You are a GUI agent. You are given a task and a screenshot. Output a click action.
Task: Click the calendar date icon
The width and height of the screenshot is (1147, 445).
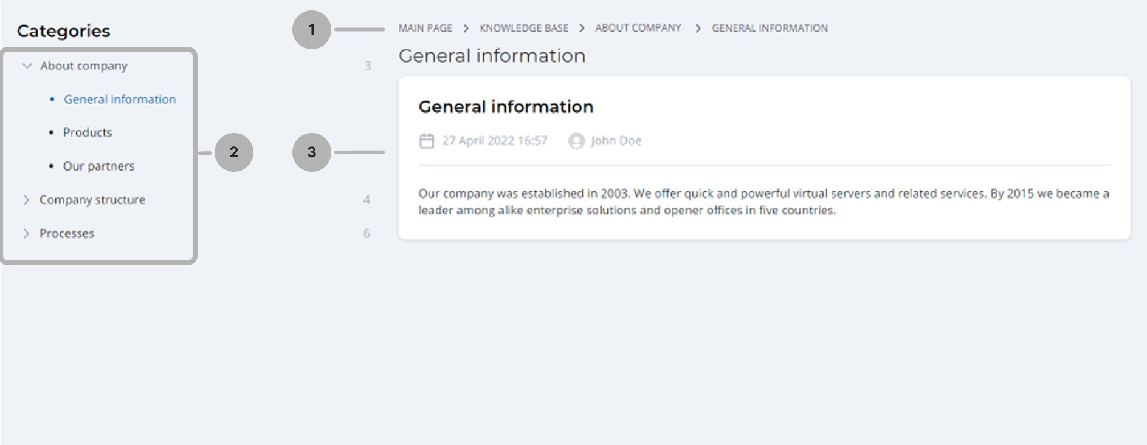pyautogui.click(x=427, y=141)
